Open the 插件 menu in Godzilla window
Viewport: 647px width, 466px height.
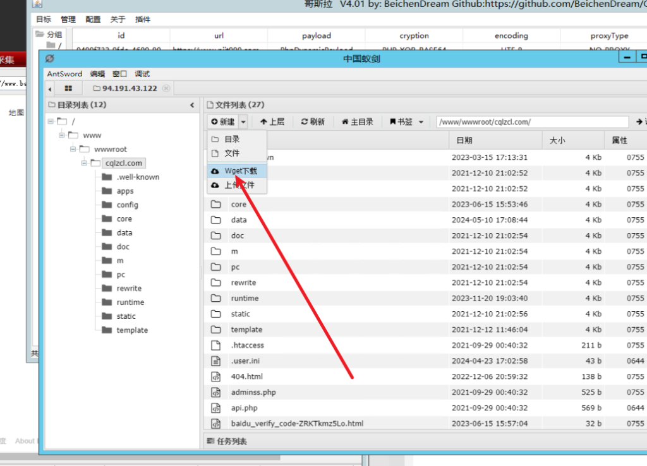[143, 20]
